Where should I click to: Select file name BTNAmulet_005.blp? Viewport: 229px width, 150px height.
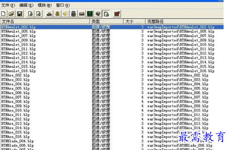pyautogui.click(x=18, y=31)
